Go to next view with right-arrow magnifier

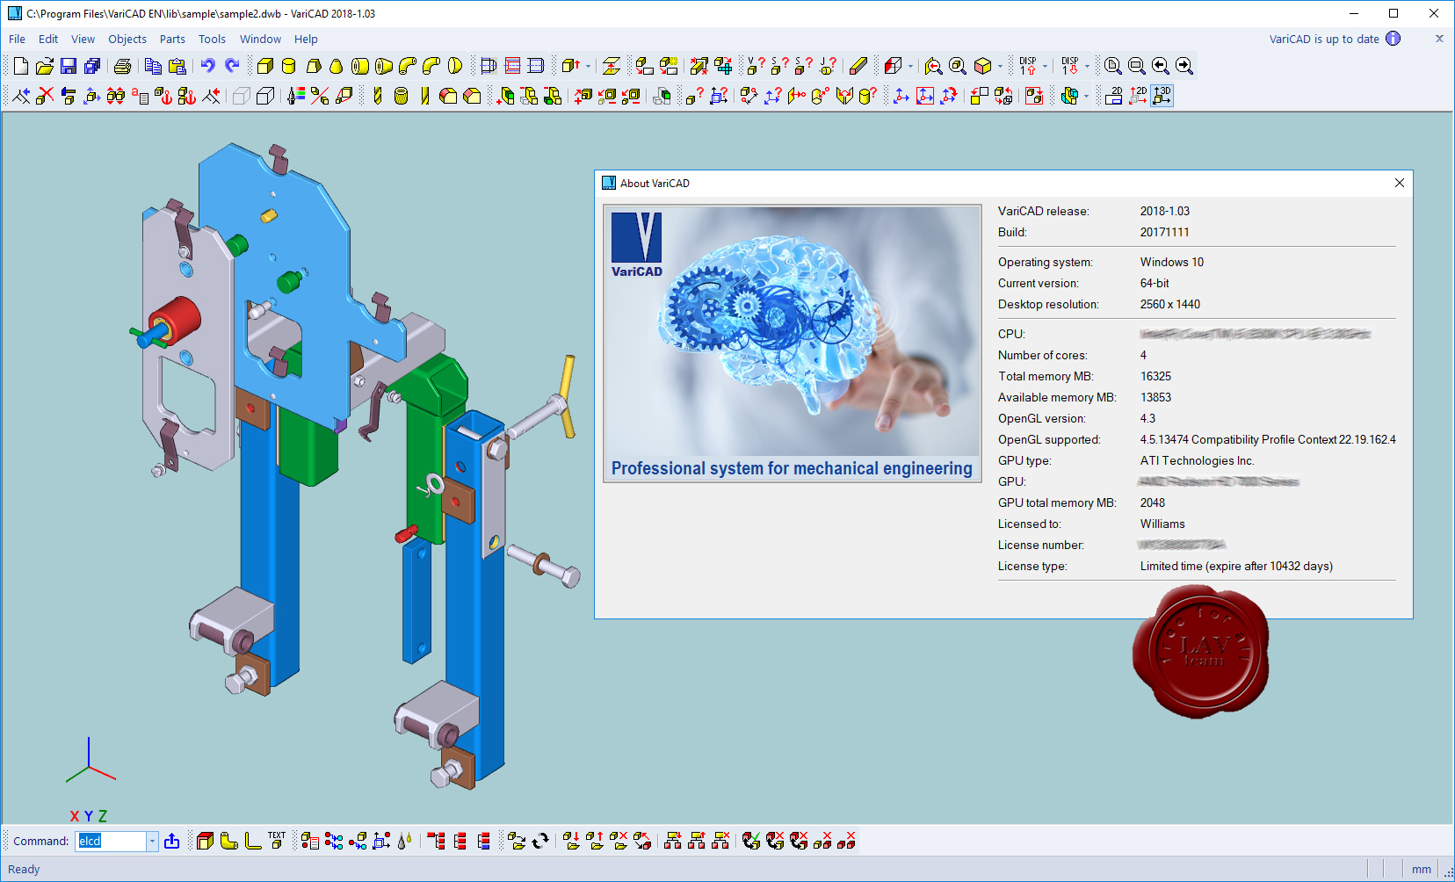point(1184,66)
